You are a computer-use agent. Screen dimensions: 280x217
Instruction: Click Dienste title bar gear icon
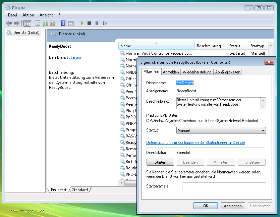coord(8,8)
